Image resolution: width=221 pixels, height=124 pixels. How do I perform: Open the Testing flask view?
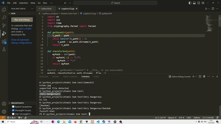tap(4, 49)
